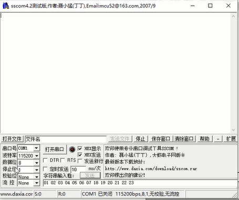This screenshot has height=200, width=239.
Task: Check the RTS checkbox
Action: pyautogui.click(x=63, y=160)
